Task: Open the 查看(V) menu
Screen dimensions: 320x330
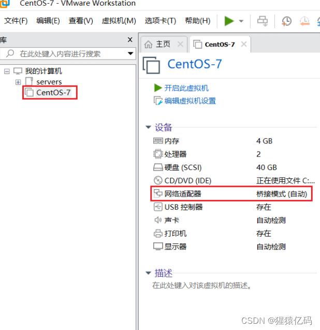Action: pos(81,21)
